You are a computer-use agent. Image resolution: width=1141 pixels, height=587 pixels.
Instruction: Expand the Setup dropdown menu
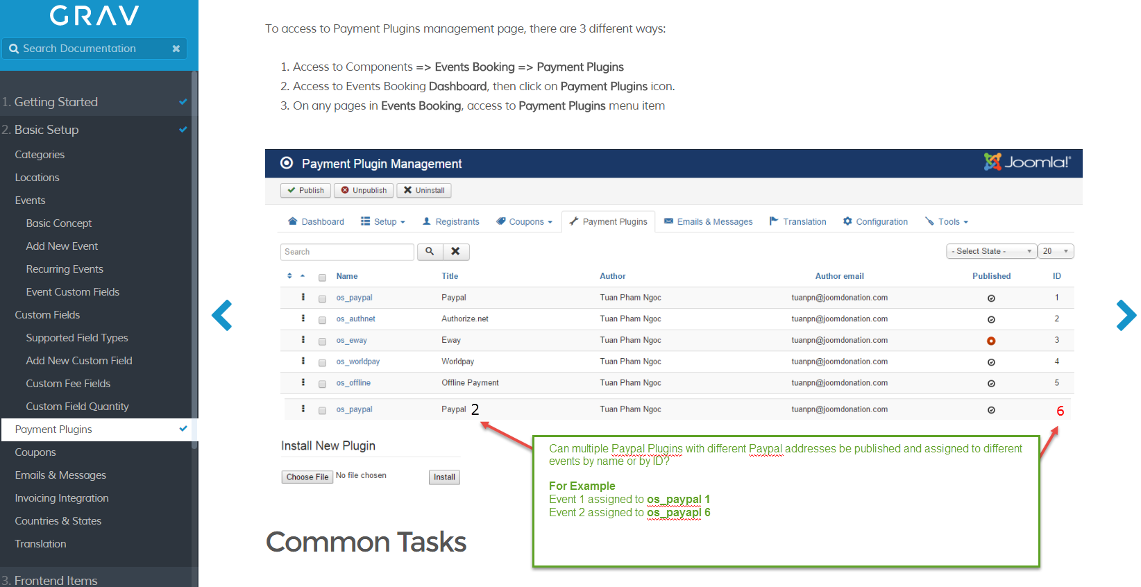pos(383,222)
